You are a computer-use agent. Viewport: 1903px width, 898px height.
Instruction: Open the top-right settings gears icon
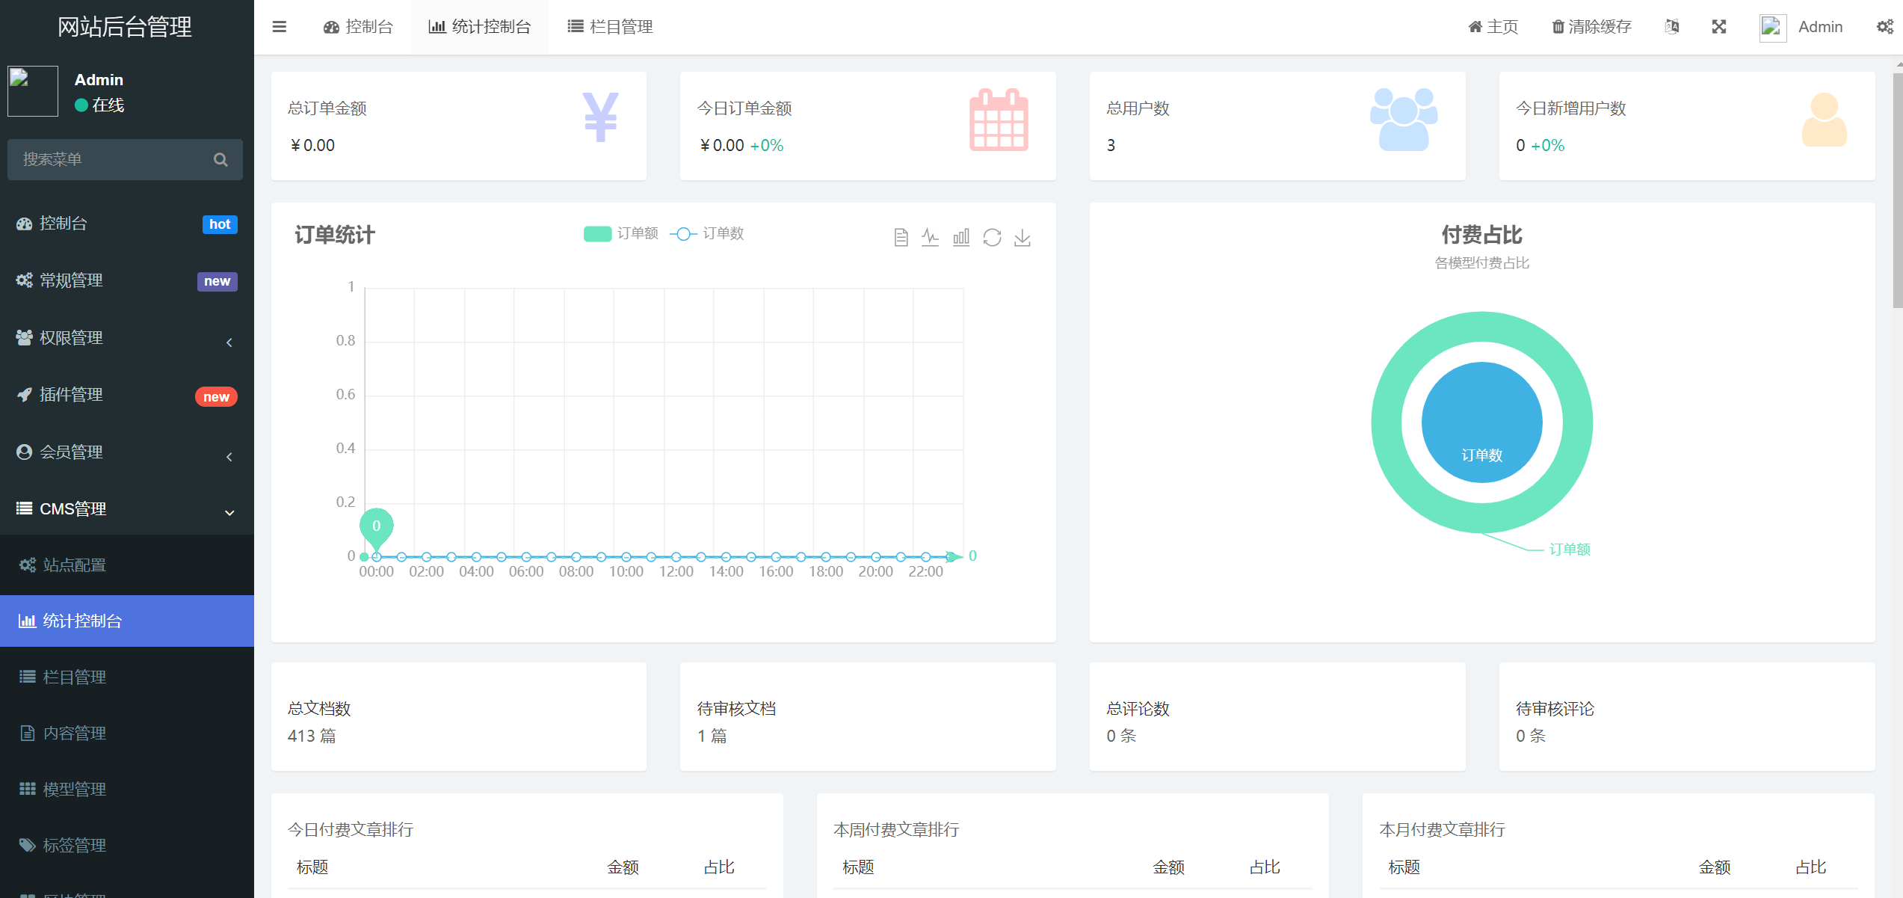point(1885,27)
